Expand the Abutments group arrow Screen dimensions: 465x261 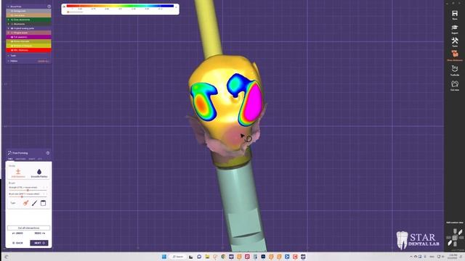(8, 24)
